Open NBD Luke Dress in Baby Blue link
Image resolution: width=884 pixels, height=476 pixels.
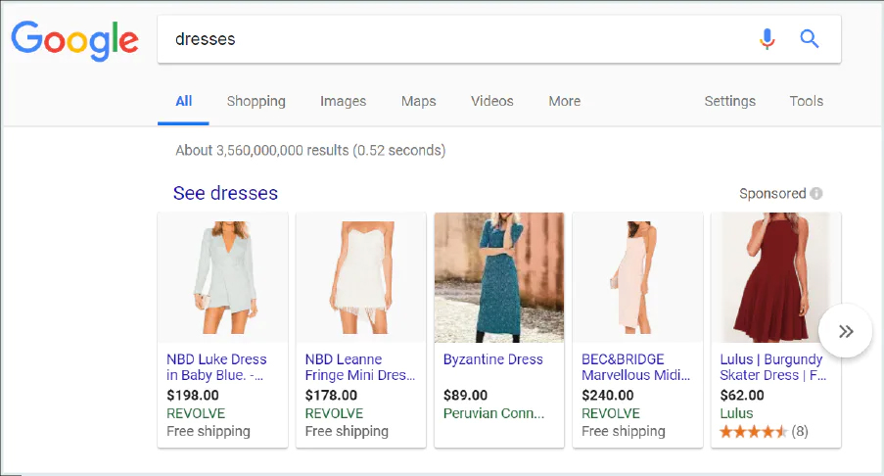click(x=216, y=367)
